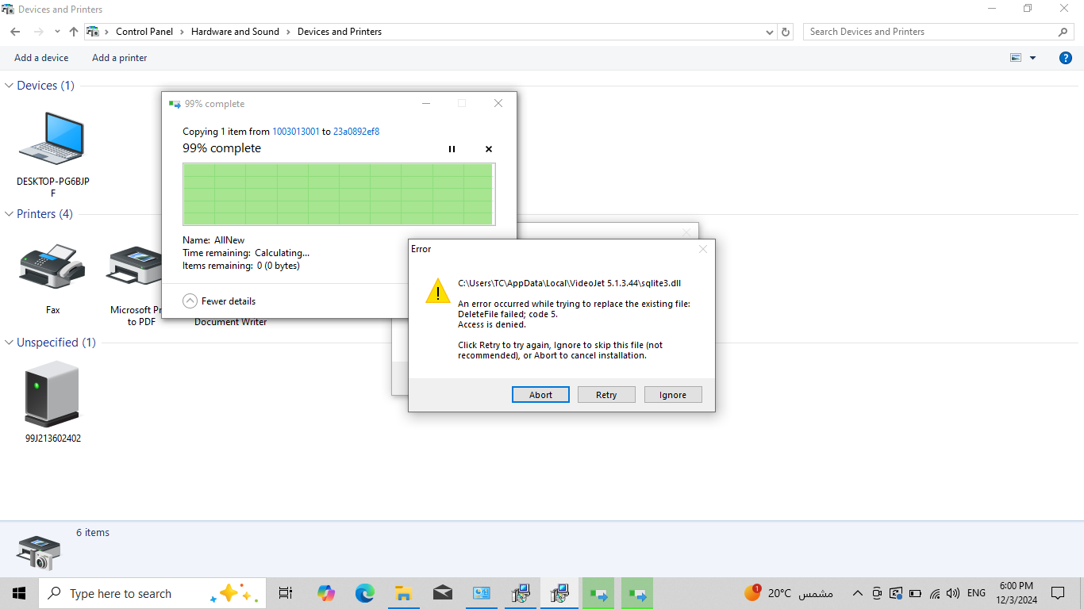The width and height of the screenshot is (1084, 609).
Task: Go up one folder level arrow
Action: click(74, 32)
